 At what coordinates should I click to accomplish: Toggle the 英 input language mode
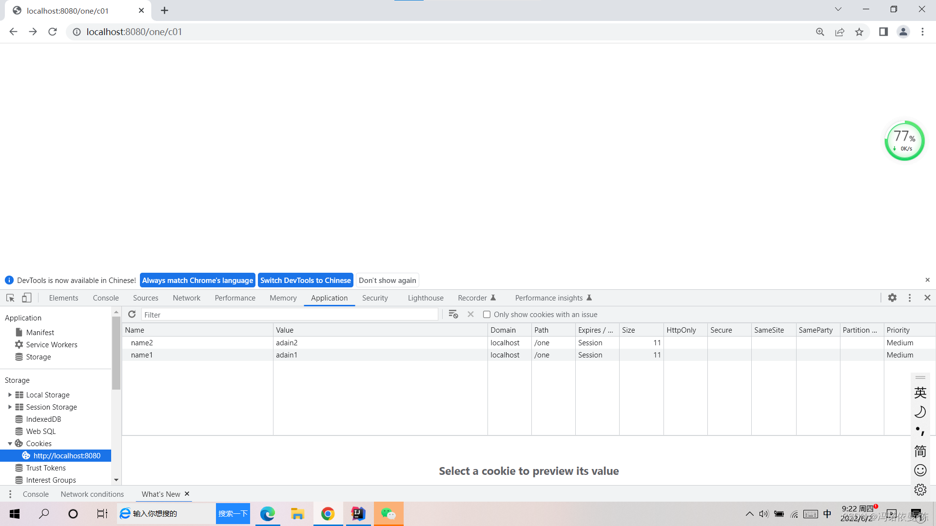[920, 393]
